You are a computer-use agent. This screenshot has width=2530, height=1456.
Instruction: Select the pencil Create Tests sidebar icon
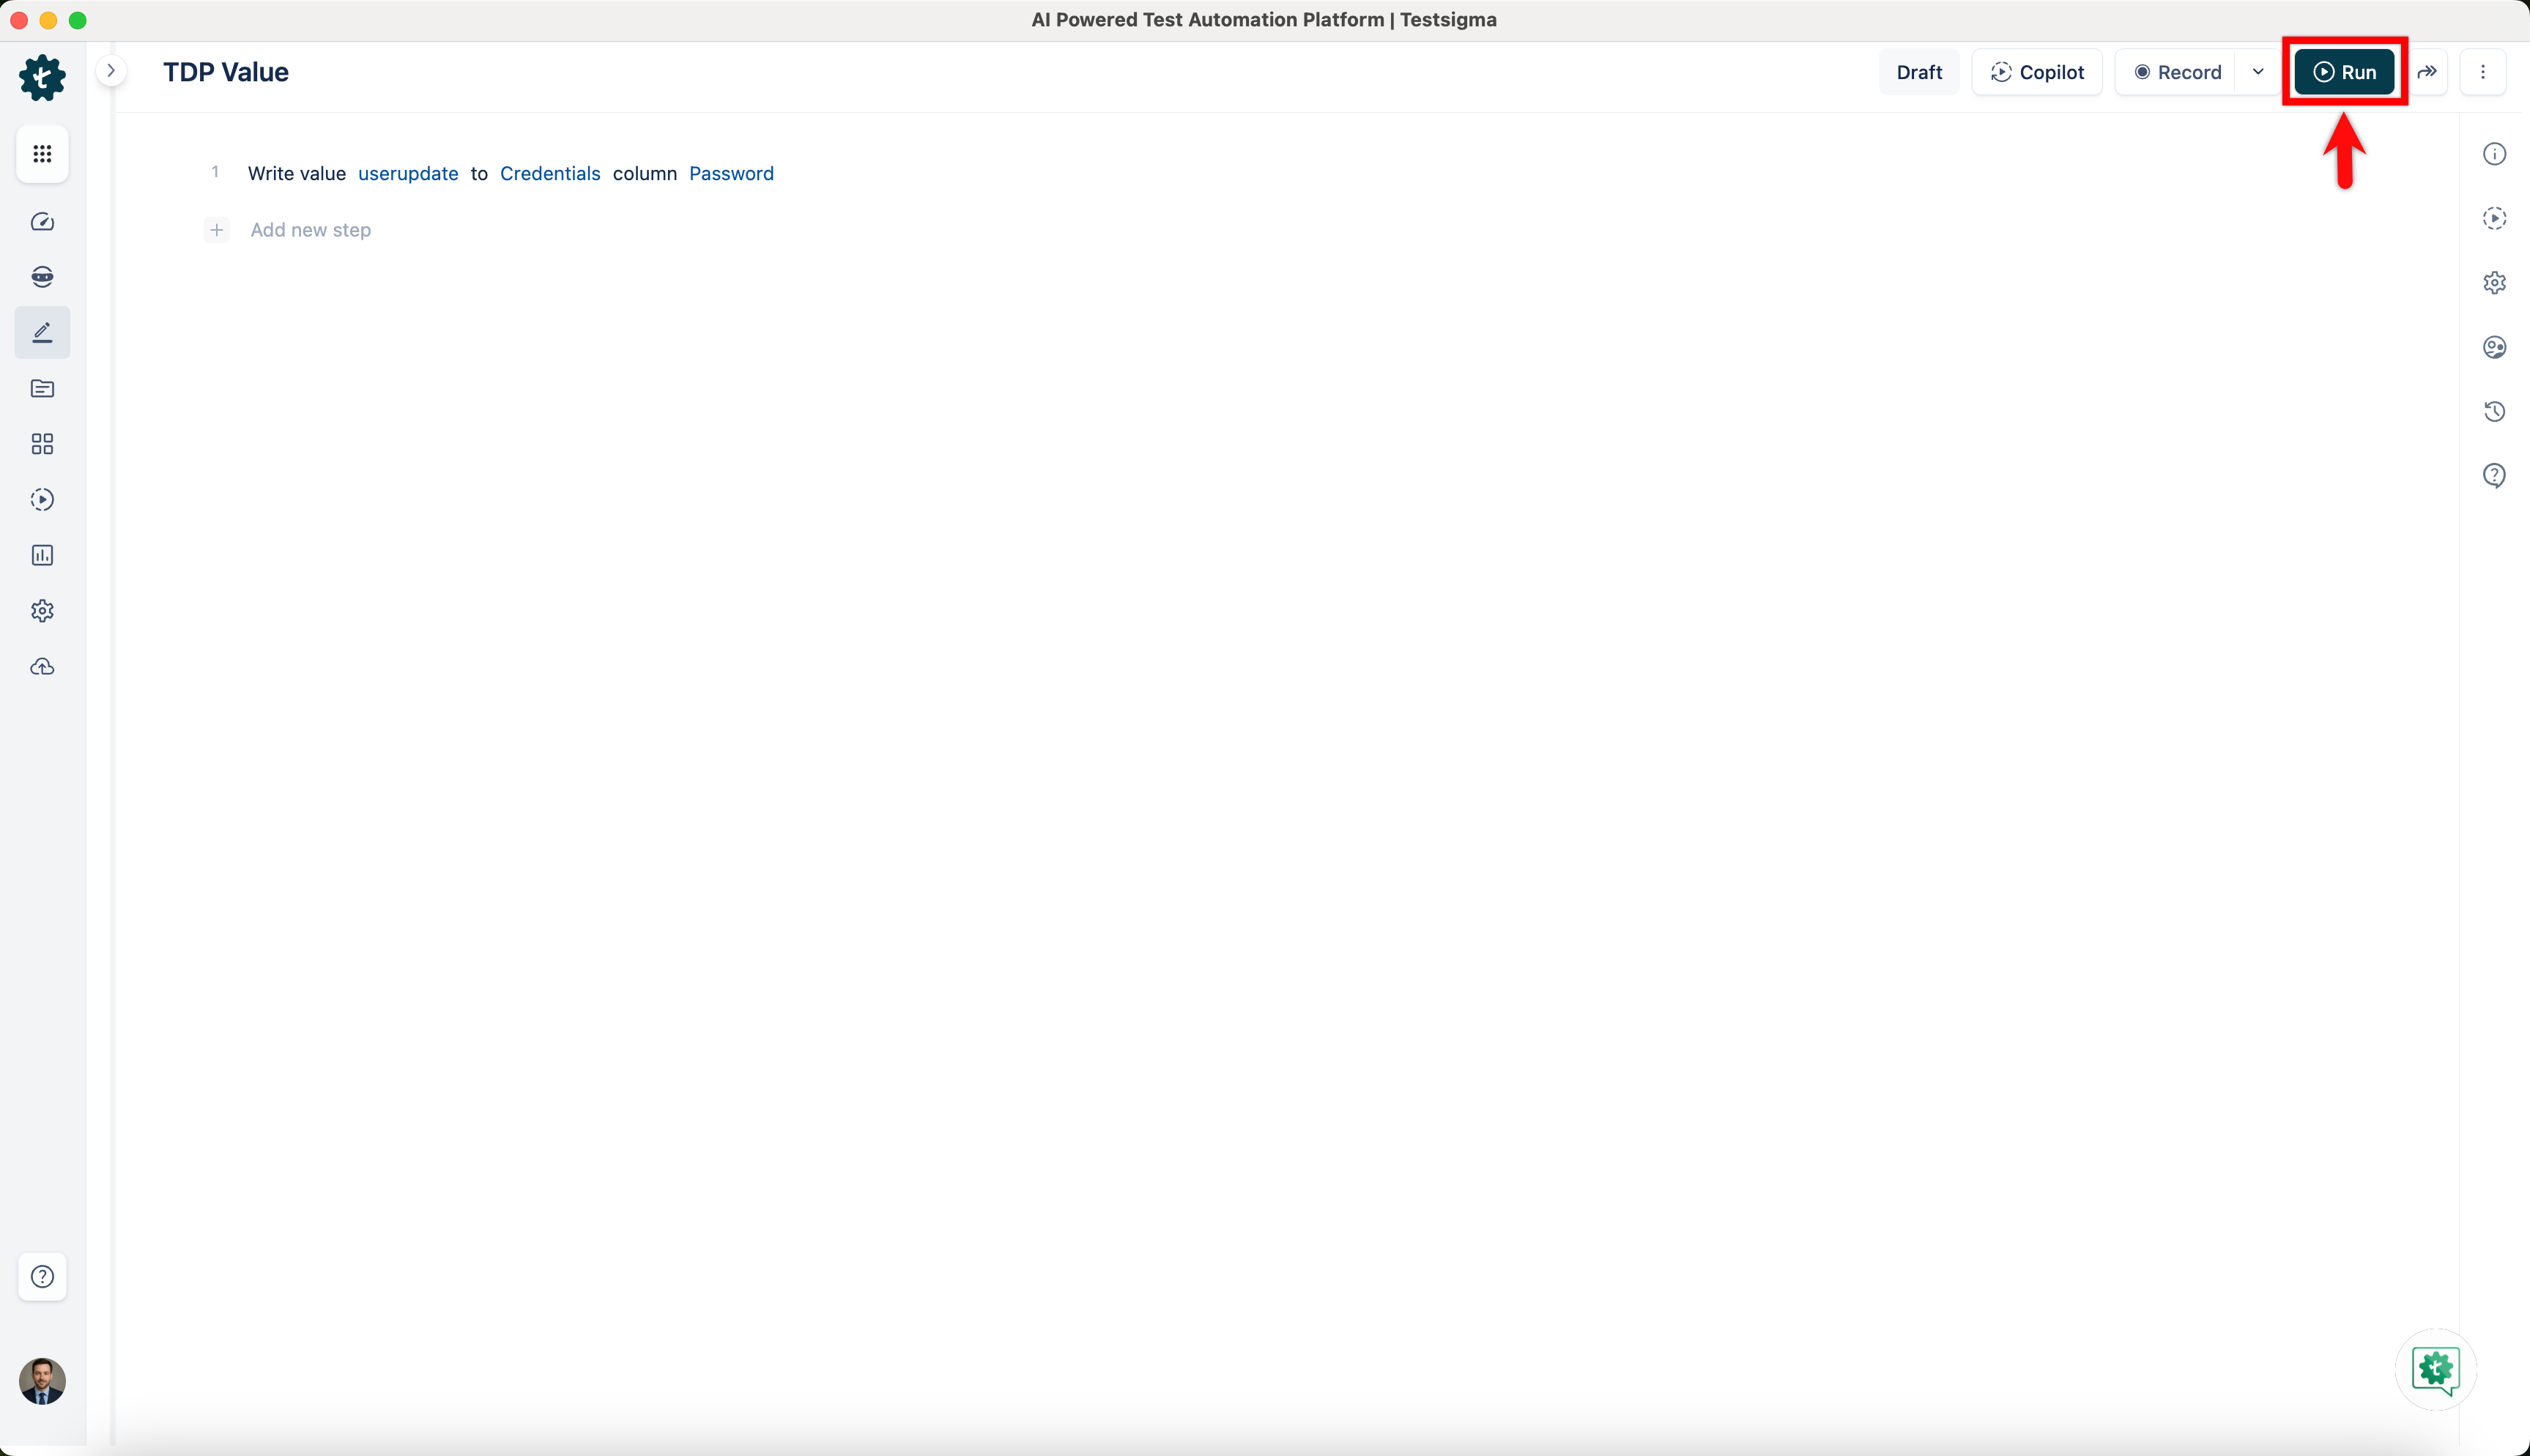click(42, 333)
